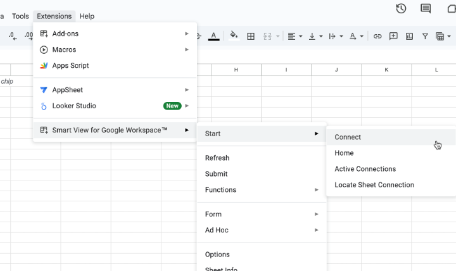Choose Active Connections menu entry

coord(365,169)
